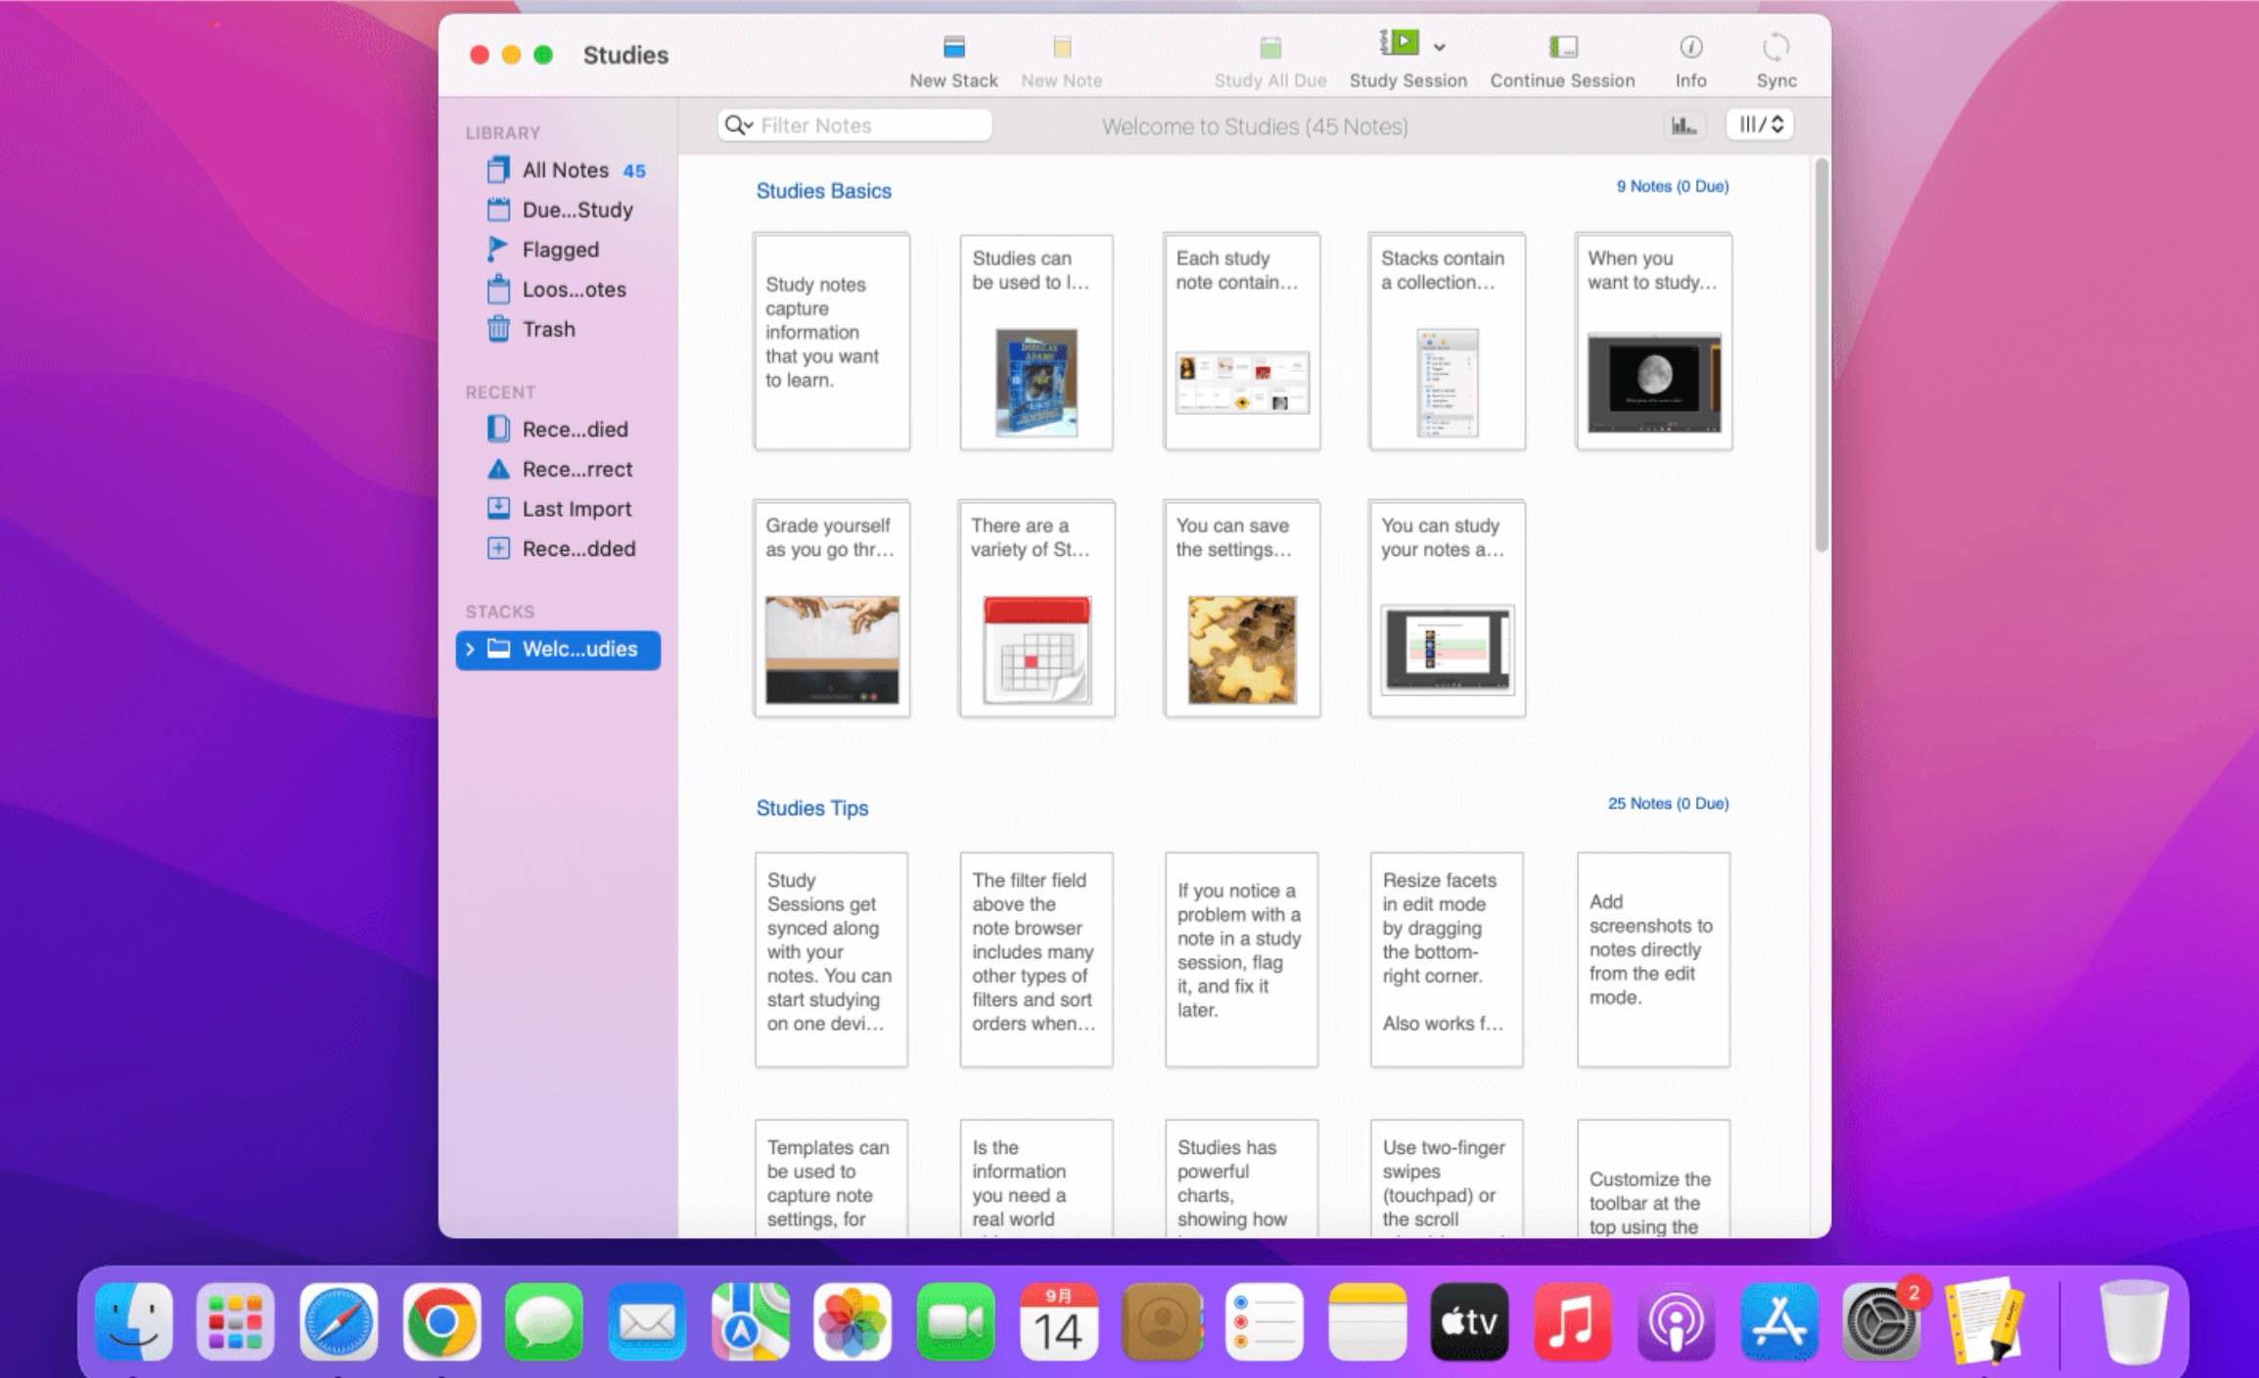2259x1378 pixels.
Task: Expand the Welc...udies stack
Action: (471, 649)
